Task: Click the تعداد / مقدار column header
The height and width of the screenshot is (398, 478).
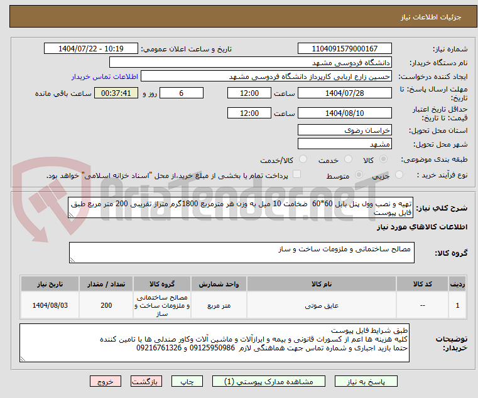Action: tap(106, 284)
